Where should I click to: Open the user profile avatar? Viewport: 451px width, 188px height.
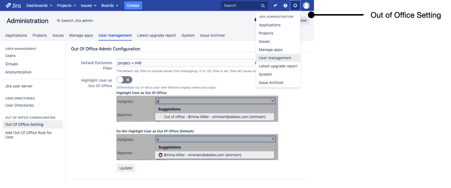point(306,5)
